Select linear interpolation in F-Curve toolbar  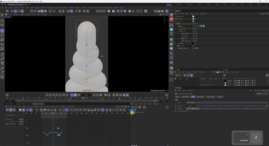click(x=60, y=110)
